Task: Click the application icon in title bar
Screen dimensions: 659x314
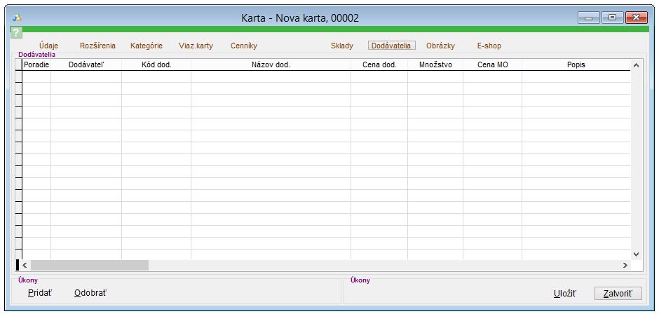Action: [18, 17]
